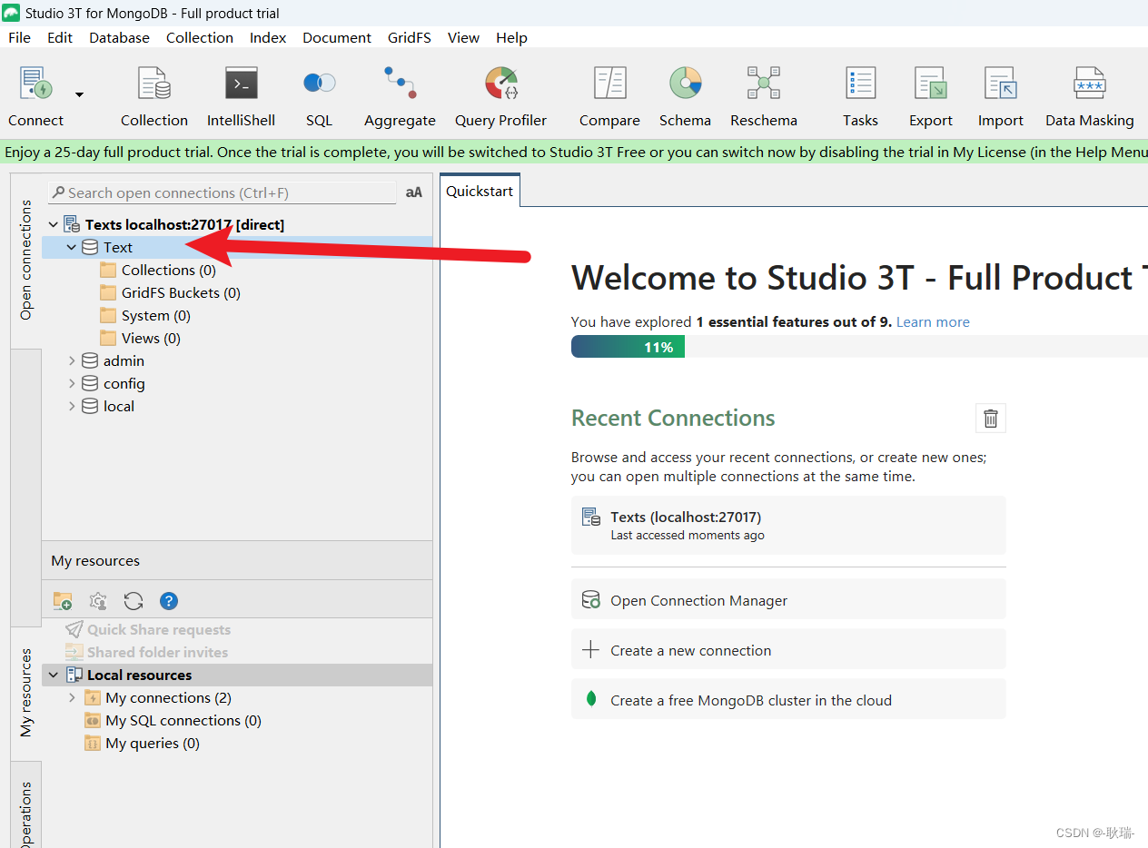
Task: Expand the admin database
Action: [72, 360]
